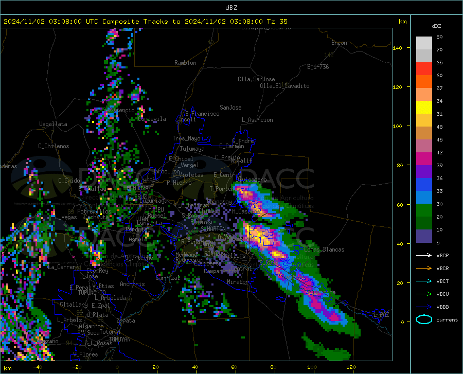Viewport: 463px width, 374px height.
Task: Click the 'Tz 35' text in header
Action: 277,22
